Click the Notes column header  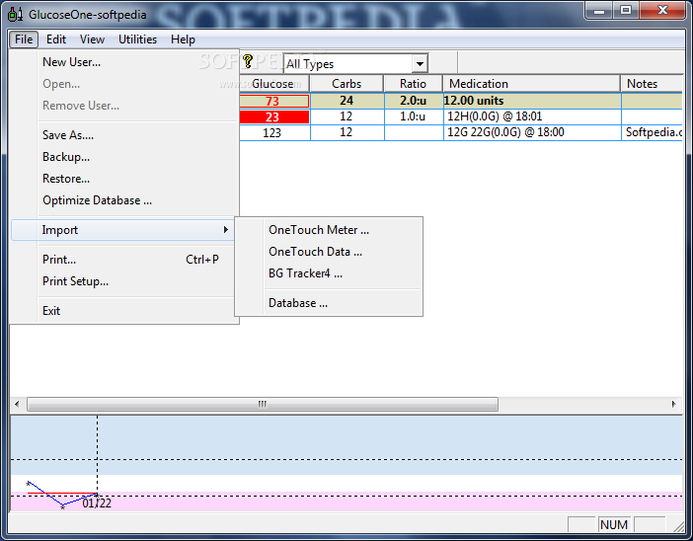tap(652, 84)
